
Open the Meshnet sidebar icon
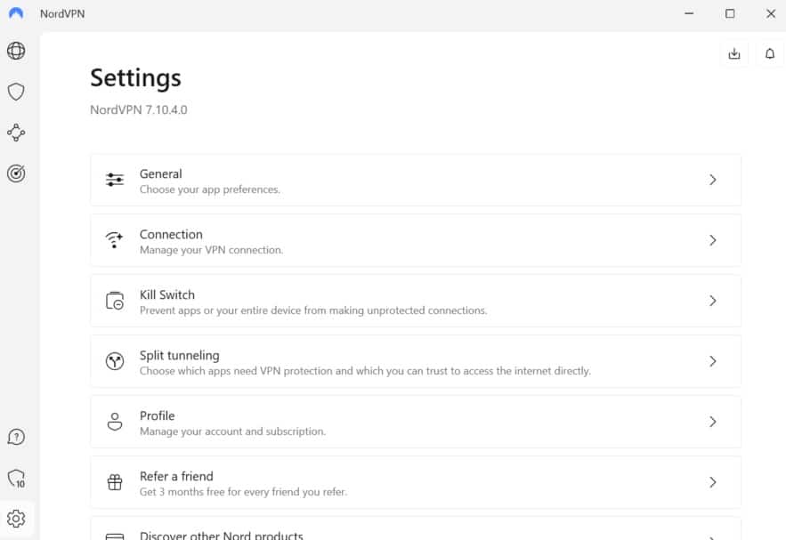coord(16,133)
